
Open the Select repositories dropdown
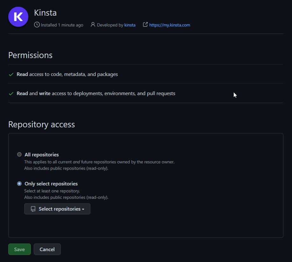coord(57,209)
